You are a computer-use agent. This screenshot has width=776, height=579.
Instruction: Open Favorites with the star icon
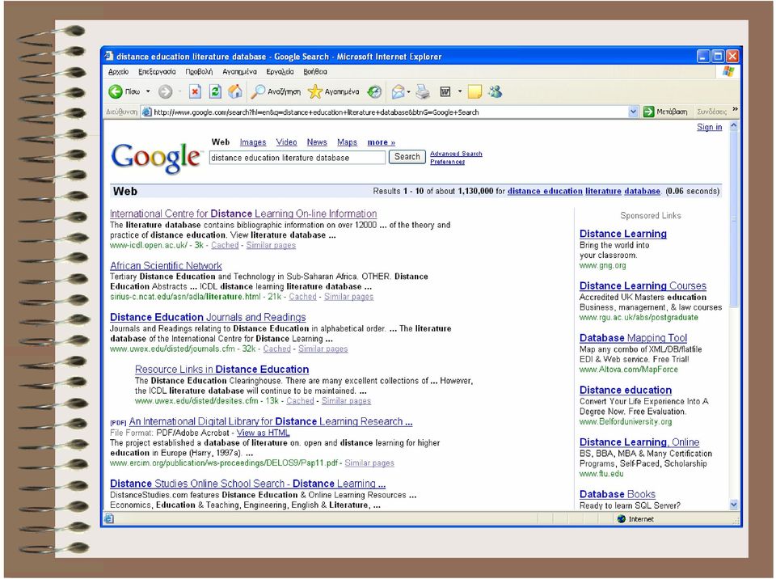pyautogui.click(x=314, y=91)
